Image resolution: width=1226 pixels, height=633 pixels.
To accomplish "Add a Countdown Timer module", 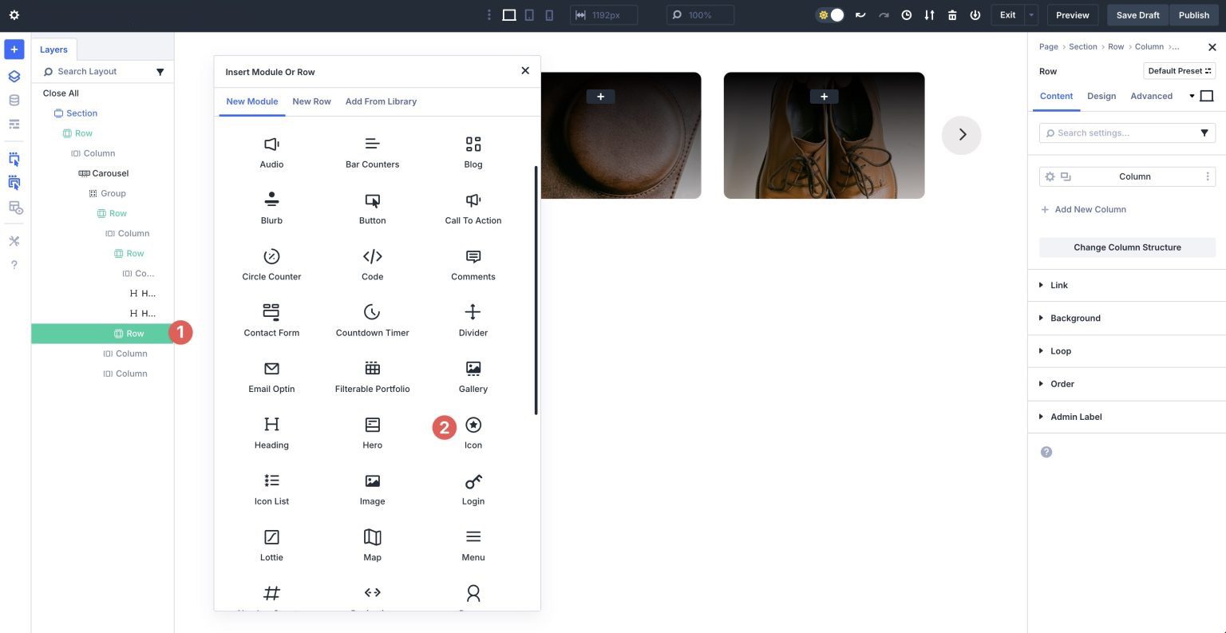I will click(372, 319).
